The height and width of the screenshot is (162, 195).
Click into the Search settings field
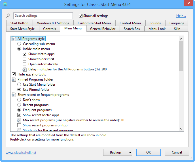click(x=43, y=16)
